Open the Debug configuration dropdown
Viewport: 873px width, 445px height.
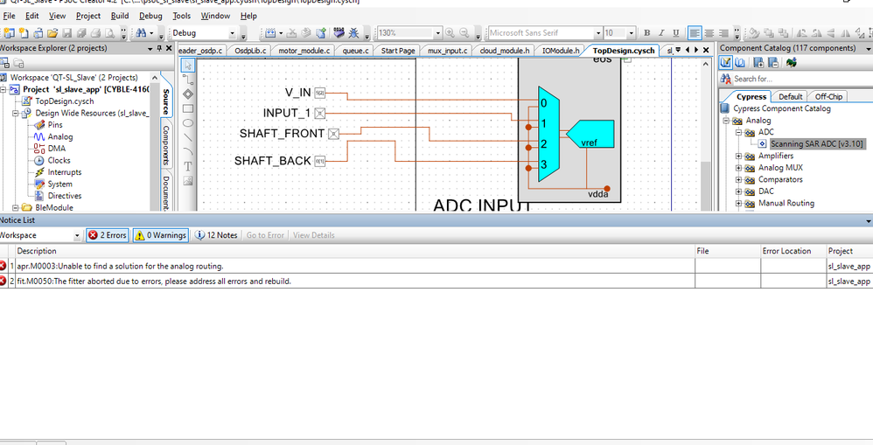click(x=233, y=33)
